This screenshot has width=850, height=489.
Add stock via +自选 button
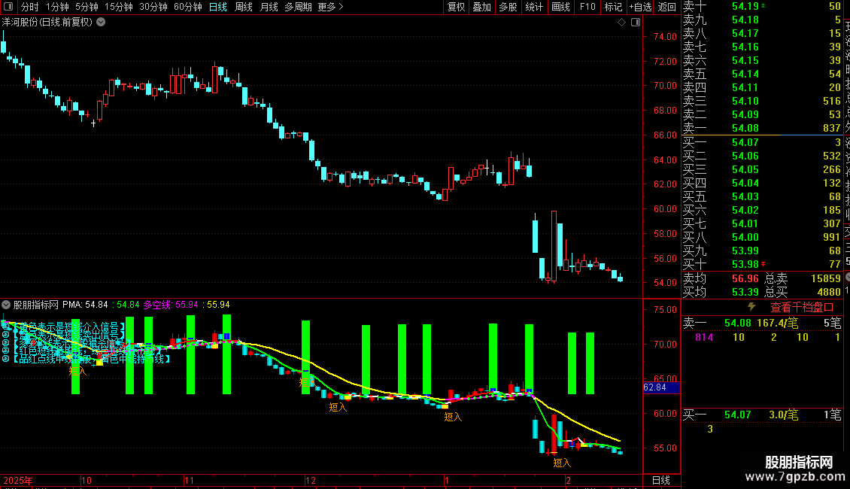pos(640,7)
